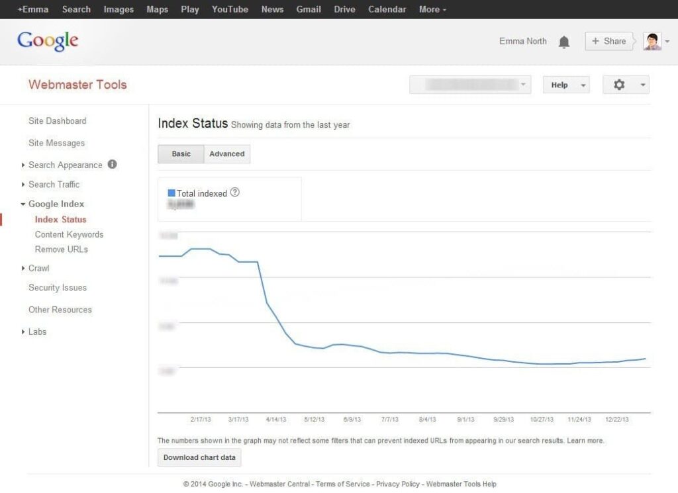Open Privacy Policy footer link

[398, 484]
